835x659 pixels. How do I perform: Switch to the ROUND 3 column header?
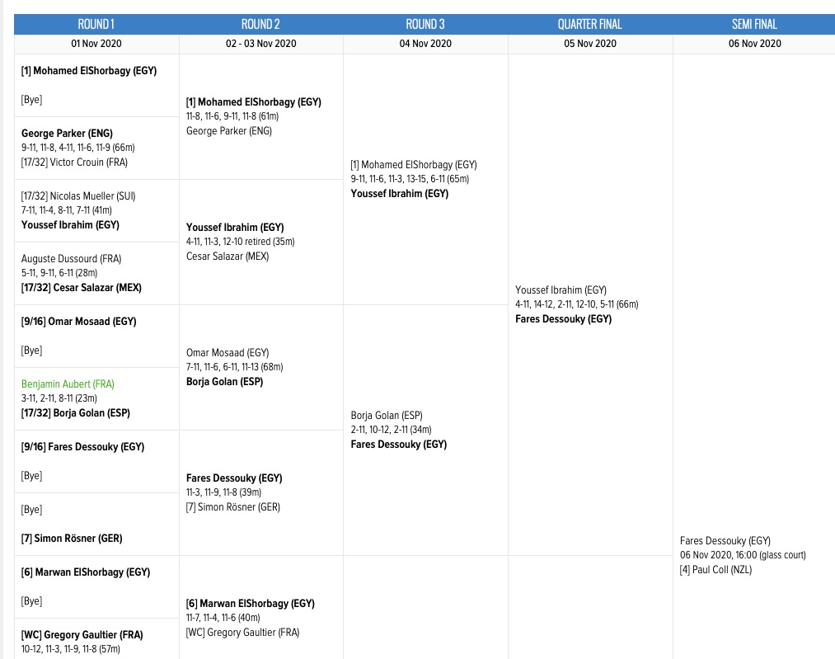(x=425, y=24)
